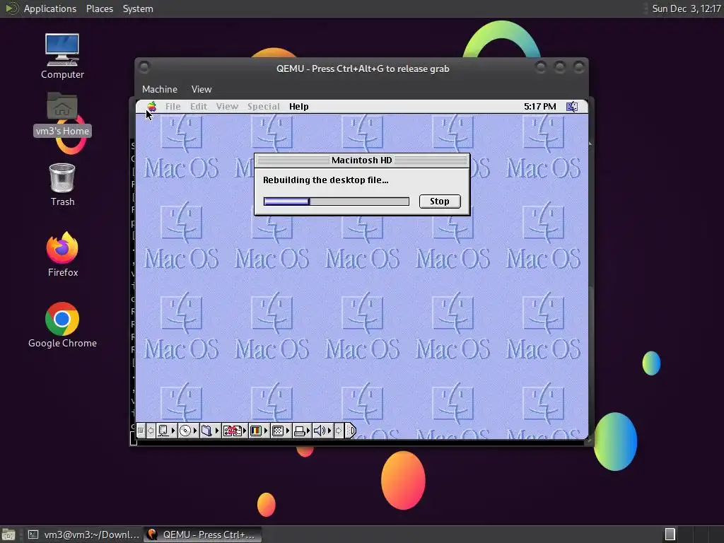Open the Applications menu in top panel
This screenshot has height=543, width=724.
click(50, 8)
